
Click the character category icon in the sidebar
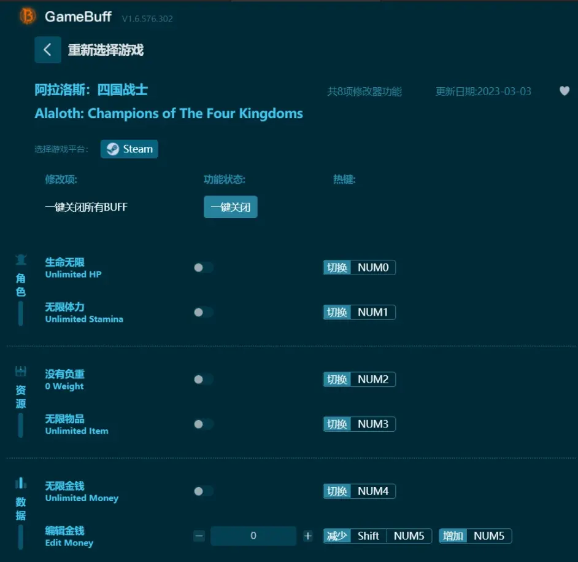[x=21, y=260]
